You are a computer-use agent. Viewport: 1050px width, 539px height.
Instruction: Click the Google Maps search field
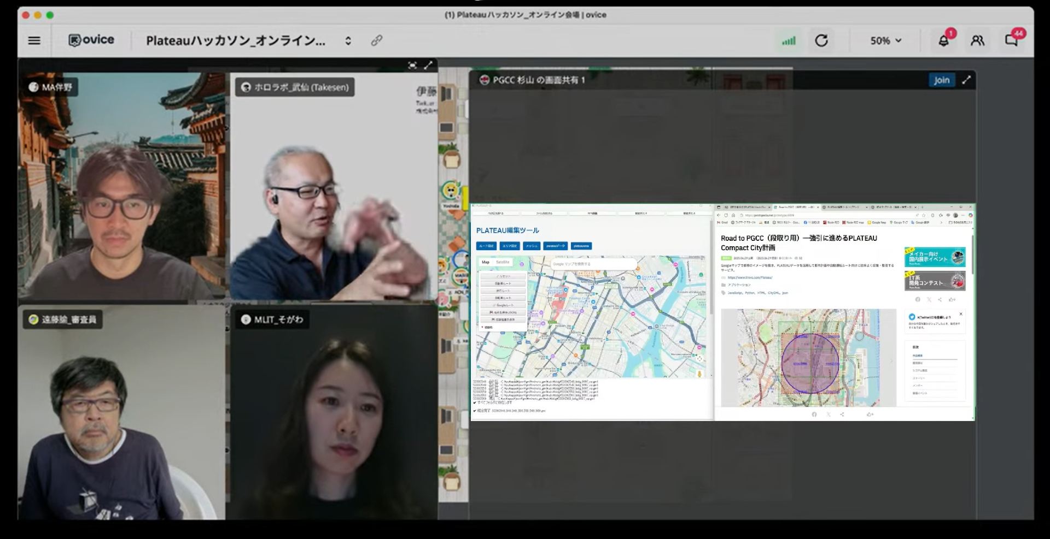click(593, 264)
